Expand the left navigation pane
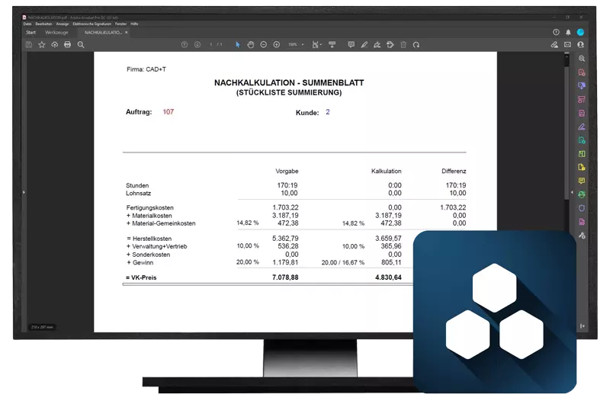 click(x=24, y=192)
